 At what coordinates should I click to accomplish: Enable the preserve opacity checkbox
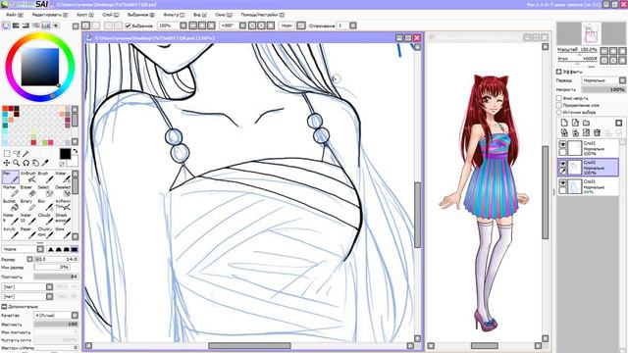559,98
